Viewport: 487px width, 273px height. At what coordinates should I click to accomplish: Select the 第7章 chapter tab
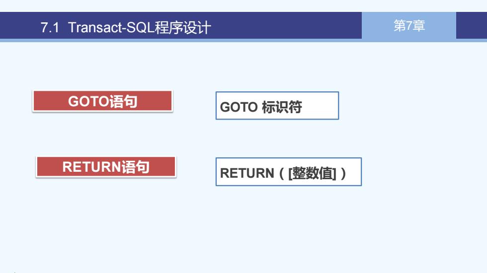click(408, 25)
